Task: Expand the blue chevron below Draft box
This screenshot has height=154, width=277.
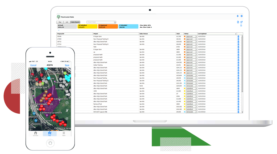Action: (59, 30)
